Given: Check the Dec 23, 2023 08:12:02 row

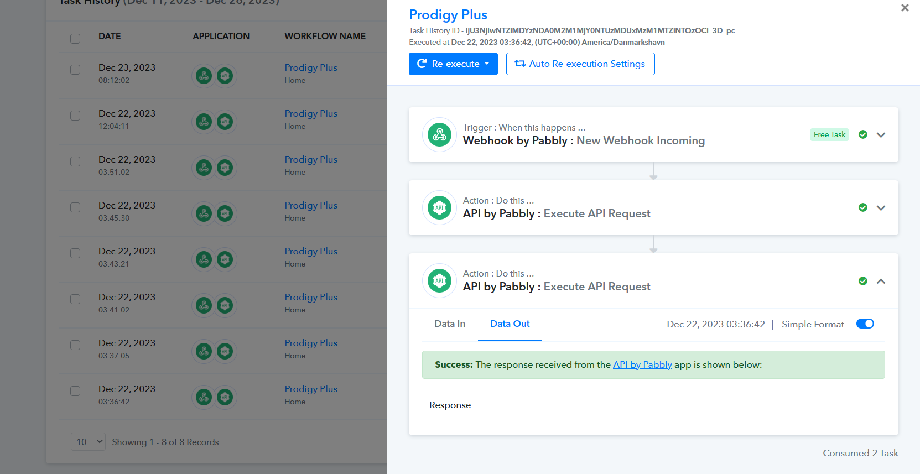Looking at the screenshot, I should (x=75, y=70).
